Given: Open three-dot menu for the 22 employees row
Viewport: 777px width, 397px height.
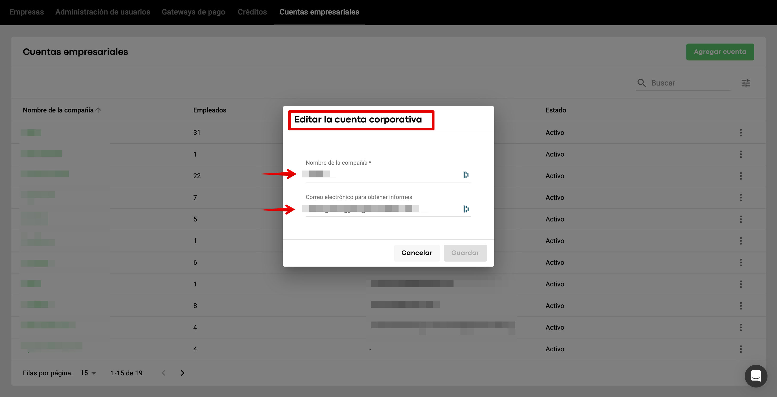Looking at the screenshot, I should point(741,176).
